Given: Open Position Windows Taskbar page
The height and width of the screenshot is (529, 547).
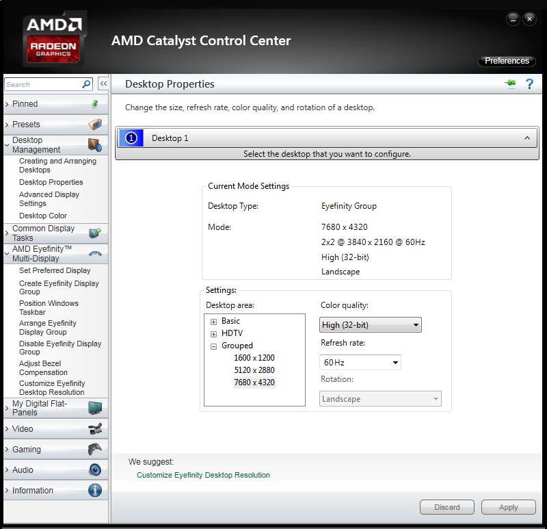Looking at the screenshot, I should click(x=49, y=308).
